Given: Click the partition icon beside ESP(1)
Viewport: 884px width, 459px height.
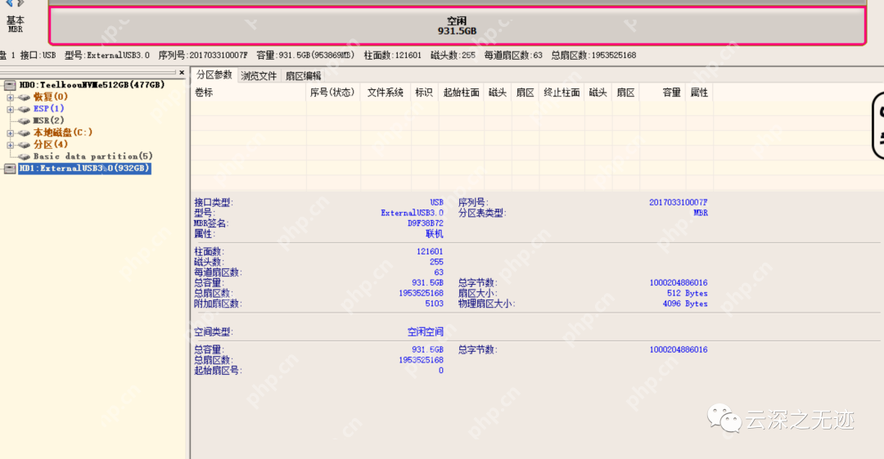Looking at the screenshot, I should (x=25, y=110).
